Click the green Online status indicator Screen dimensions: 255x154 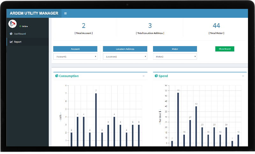click(20, 26)
